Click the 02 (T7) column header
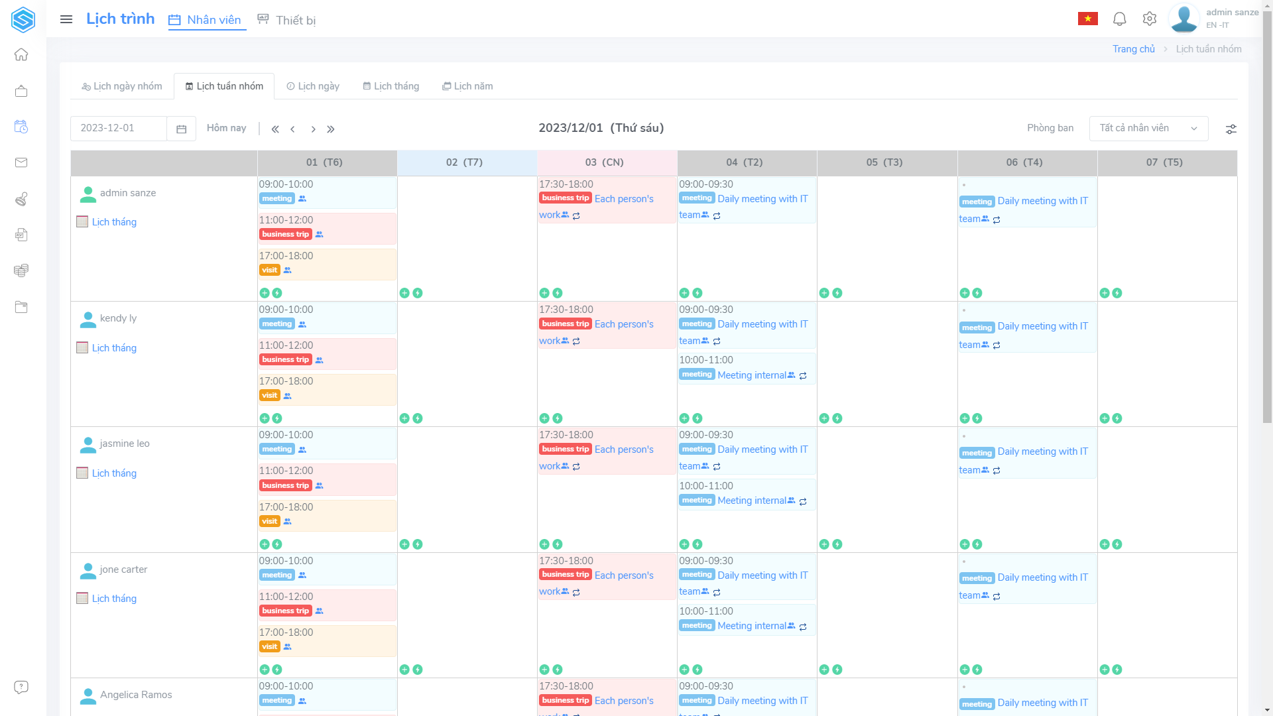The image size is (1273, 716). (467, 162)
